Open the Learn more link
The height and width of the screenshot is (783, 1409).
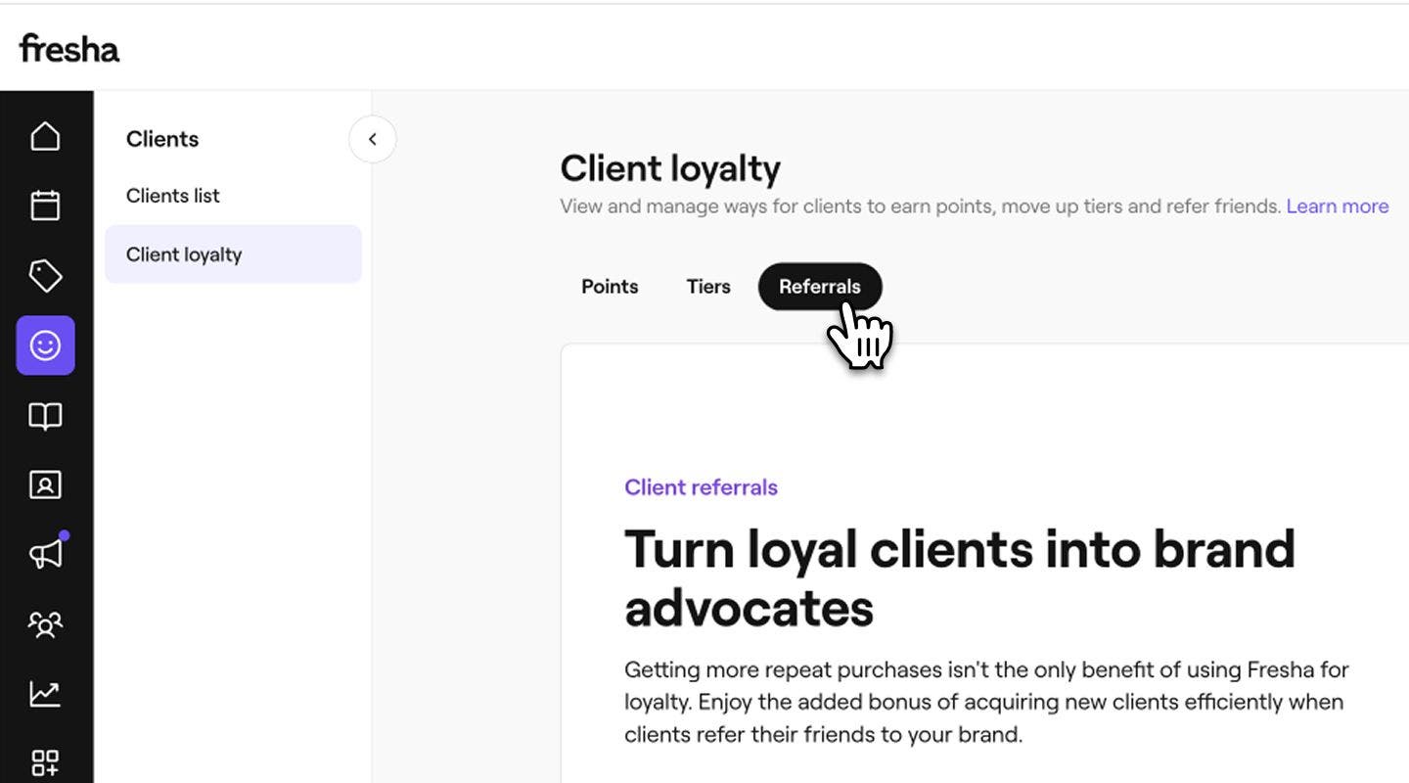click(1337, 206)
